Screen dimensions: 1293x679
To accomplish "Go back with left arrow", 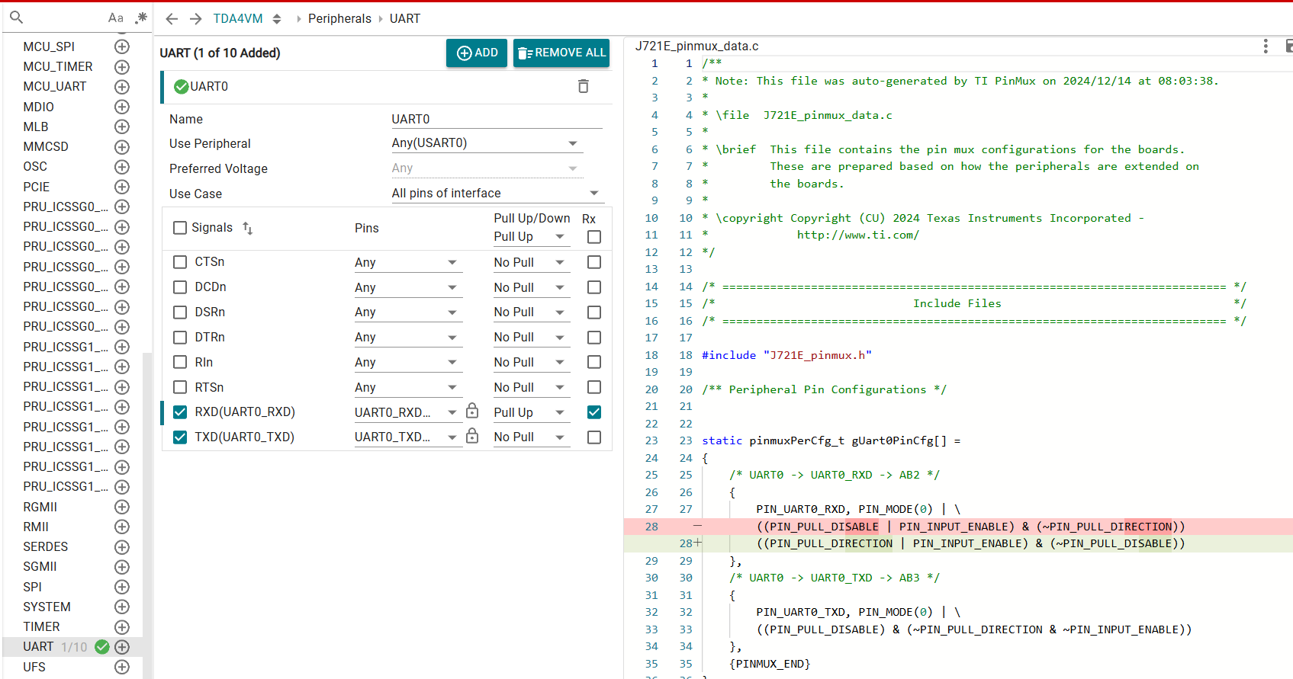I will tap(172, 18).
